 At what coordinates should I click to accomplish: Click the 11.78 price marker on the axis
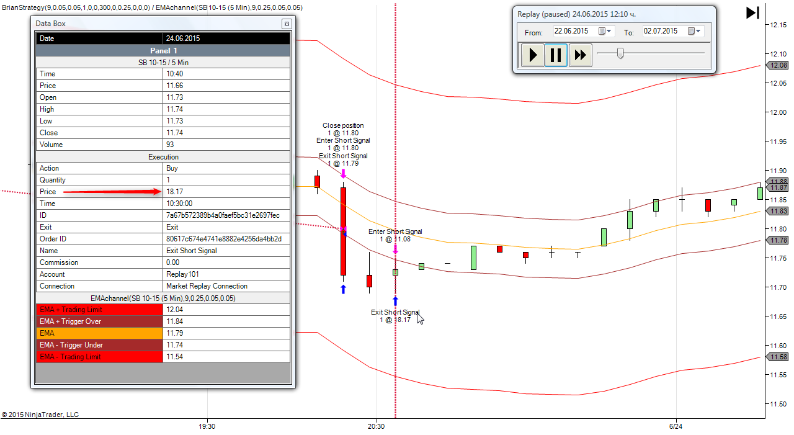click(777, 240)
